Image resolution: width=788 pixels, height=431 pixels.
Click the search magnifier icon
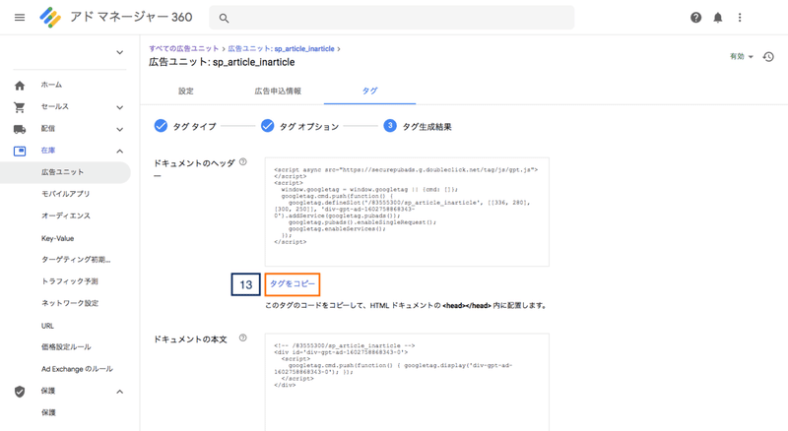pyautogui.click(x=224, y=18)
